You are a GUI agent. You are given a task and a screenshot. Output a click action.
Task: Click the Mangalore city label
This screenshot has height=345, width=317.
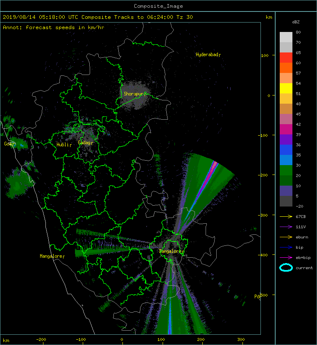point(51,256)
